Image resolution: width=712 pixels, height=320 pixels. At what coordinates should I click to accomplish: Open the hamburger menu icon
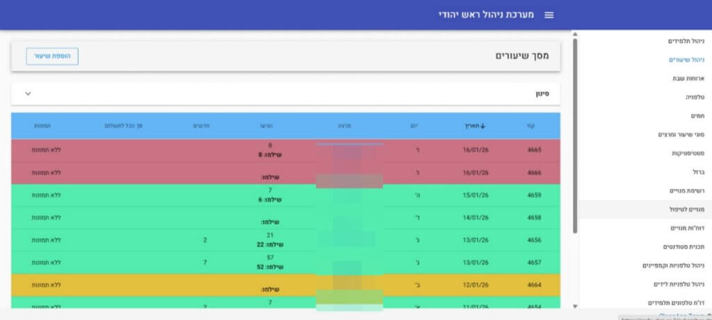point(549,15)
